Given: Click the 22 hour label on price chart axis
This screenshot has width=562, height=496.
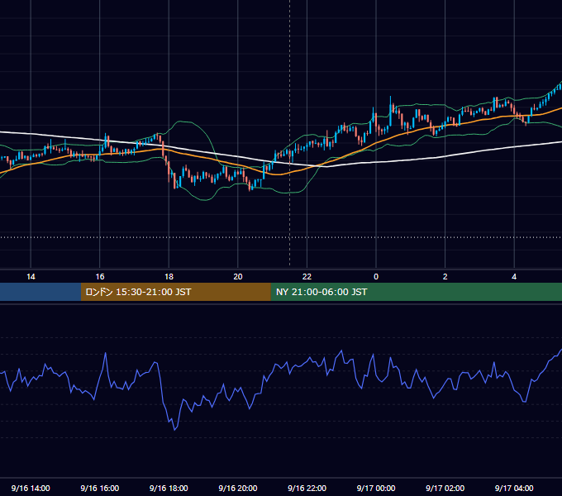Looking at the screenshot, I should click(x=307, y=277).
